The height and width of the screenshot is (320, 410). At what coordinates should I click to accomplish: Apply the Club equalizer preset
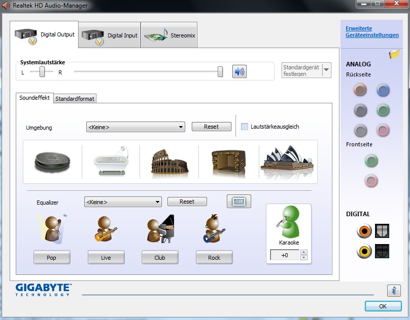pyautogui.click(x=160, y=258)
